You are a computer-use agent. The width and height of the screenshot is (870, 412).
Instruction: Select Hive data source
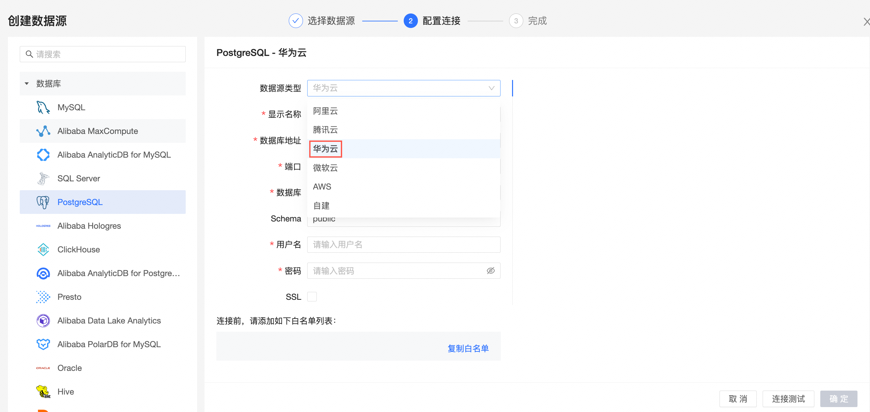pos(103,391)
